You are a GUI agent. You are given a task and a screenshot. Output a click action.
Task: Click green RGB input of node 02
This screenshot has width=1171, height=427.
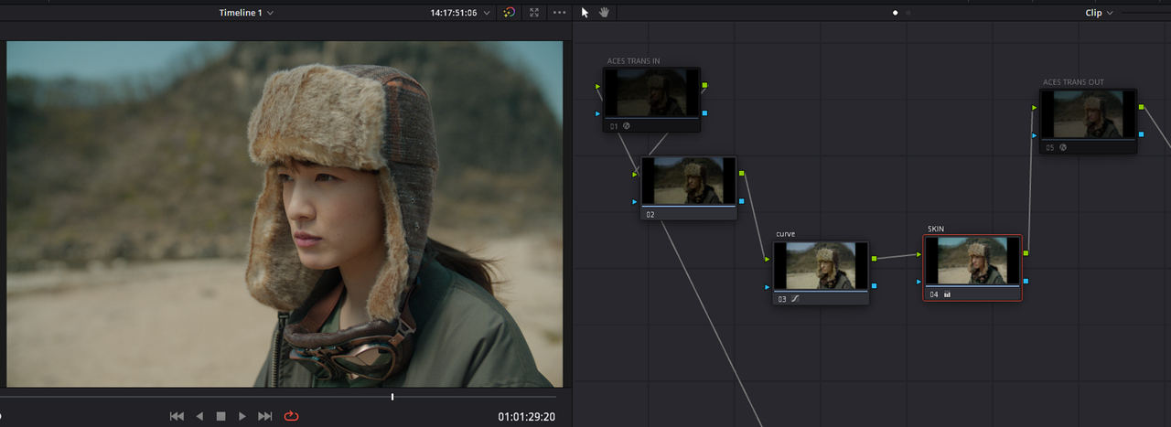point(636,174)
